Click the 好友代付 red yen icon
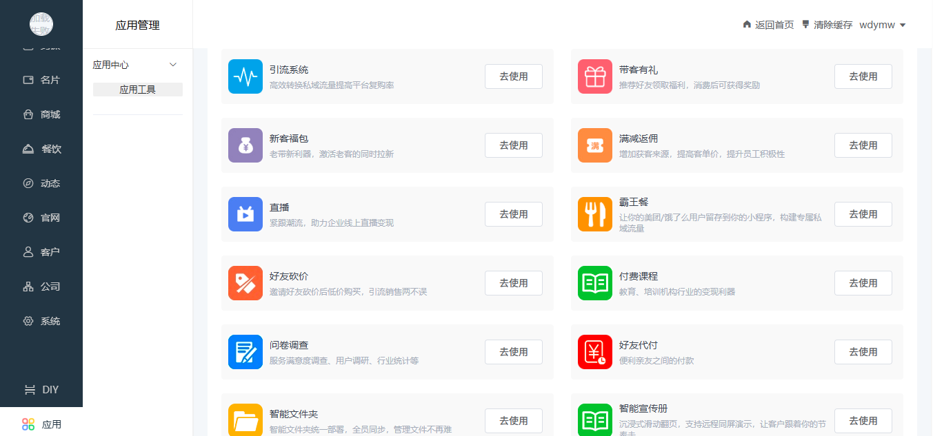 pyautogui.click(x=595, y=352)
